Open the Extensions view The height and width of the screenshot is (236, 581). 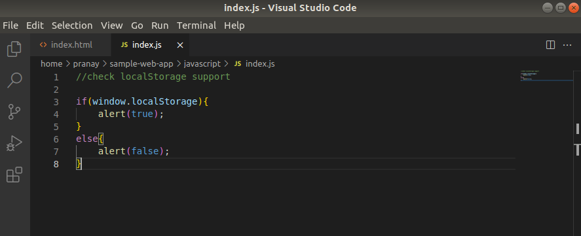pos(14,175)
